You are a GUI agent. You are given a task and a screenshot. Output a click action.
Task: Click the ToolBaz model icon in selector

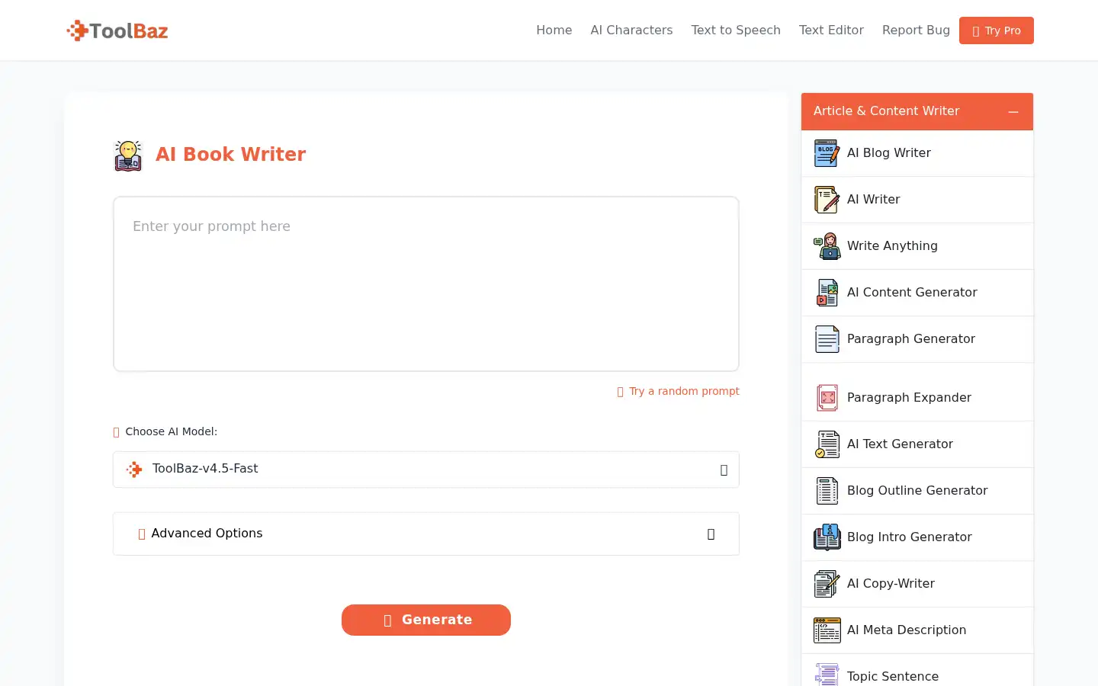(x=134, y=470)
